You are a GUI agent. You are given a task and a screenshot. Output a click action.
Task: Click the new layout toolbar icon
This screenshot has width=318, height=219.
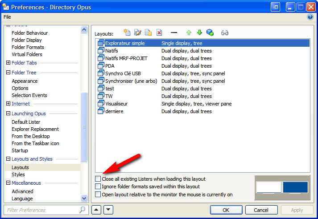[127, 32]
